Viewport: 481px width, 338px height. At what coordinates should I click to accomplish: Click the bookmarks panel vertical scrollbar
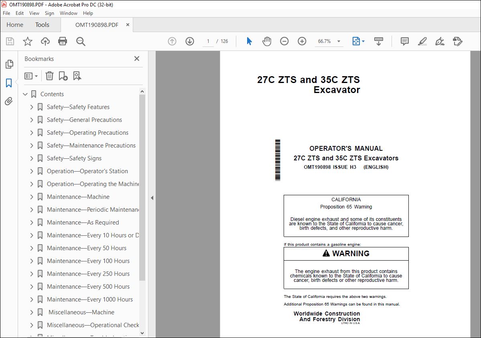click(142, 187)
